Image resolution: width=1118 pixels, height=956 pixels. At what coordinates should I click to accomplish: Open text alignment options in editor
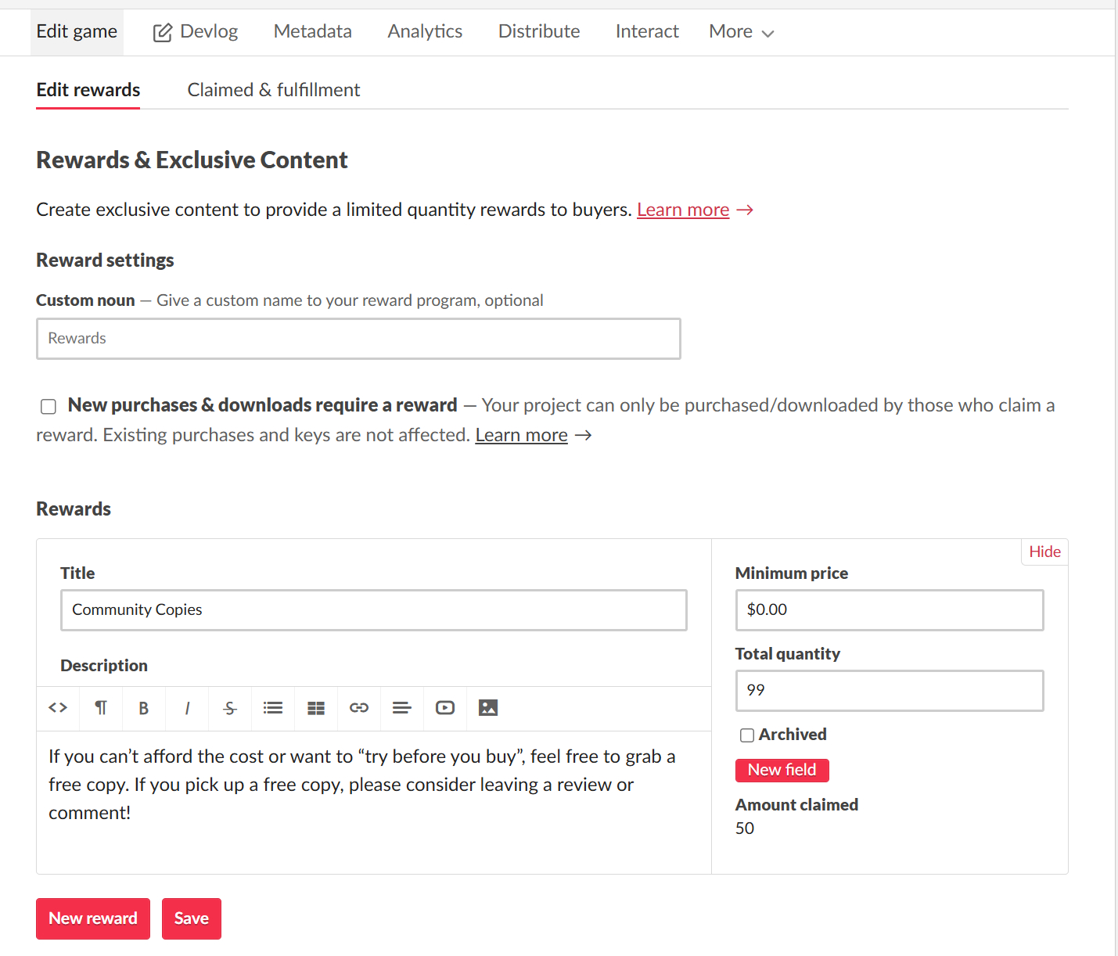point(402,708)
